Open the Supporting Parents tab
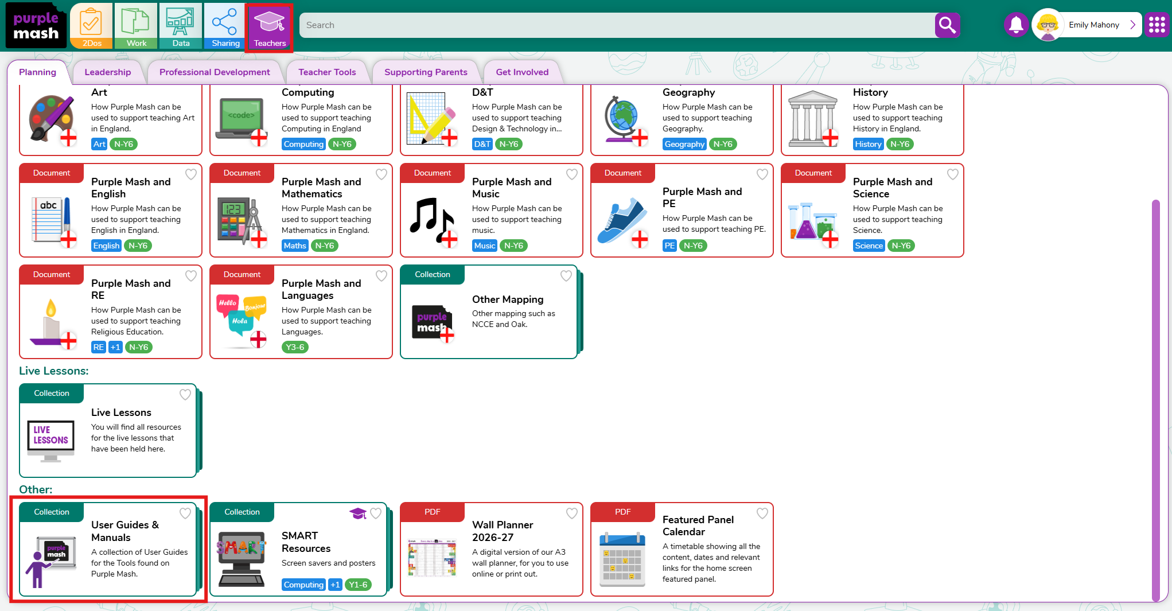This screenshot has width=1172, height=611. (426, 72)
